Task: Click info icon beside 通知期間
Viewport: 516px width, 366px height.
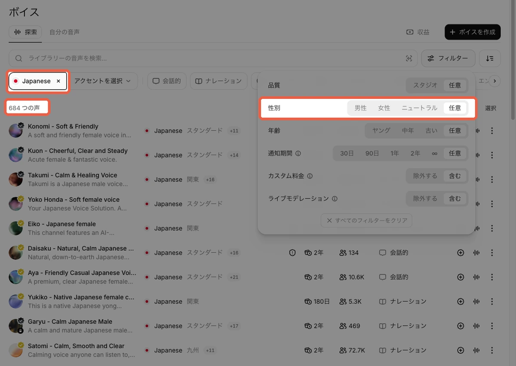Action: (x=298, y=153)
